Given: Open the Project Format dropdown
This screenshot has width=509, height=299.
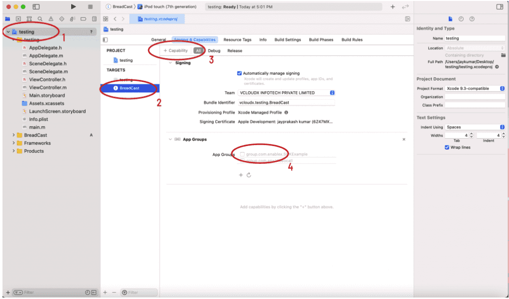Looking at the screenshot, I should pos(475,88).
